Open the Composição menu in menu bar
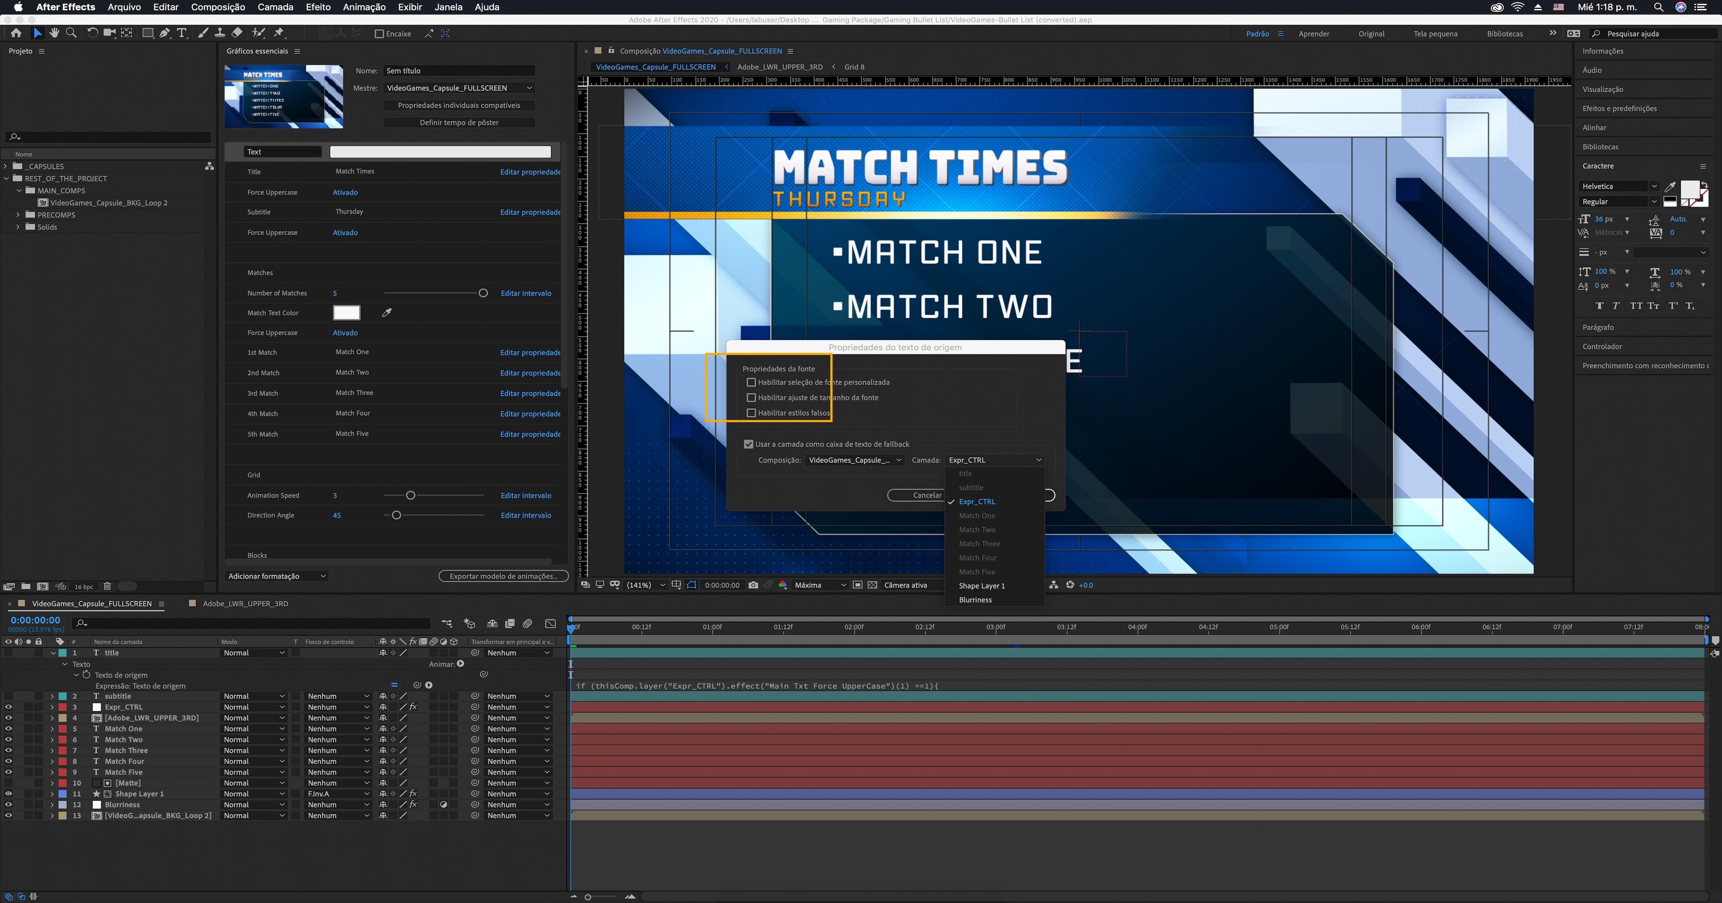The image size is (1722, 903). [x=218, y=7]
